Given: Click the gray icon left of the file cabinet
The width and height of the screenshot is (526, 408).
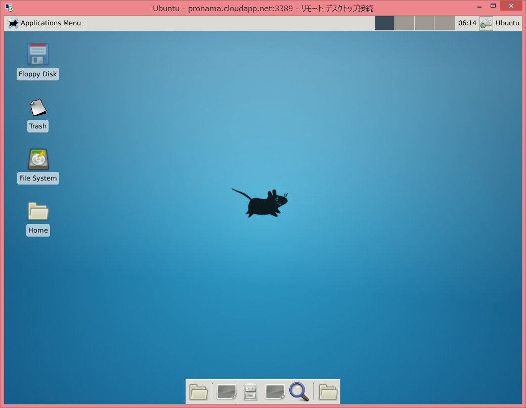Looking at the screenshot, I should [226, 392].
